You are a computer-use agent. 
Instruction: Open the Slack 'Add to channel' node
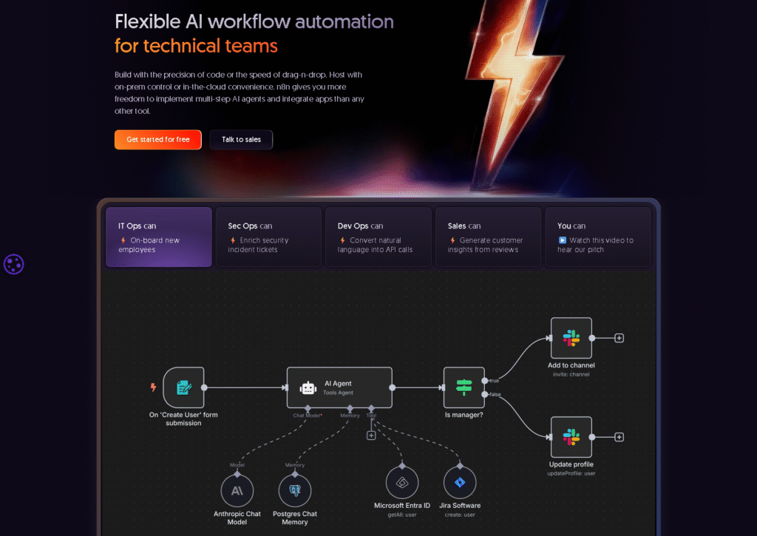pyautogui.click(x=571, y=338)
